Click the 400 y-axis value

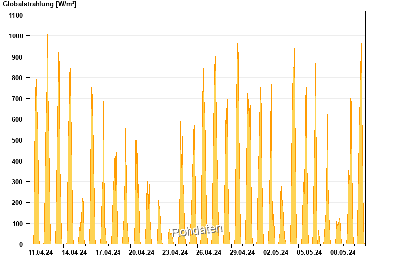pyautogui.click(x=17, y=161)
